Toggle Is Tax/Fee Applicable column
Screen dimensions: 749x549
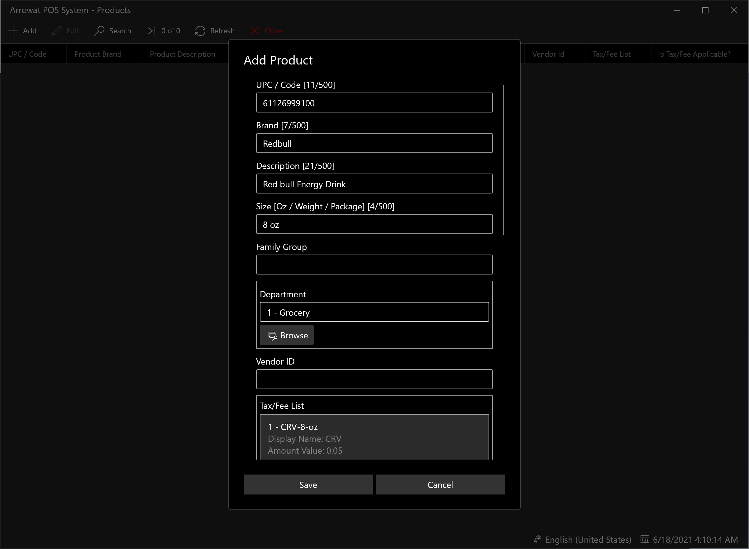point(695,54)
